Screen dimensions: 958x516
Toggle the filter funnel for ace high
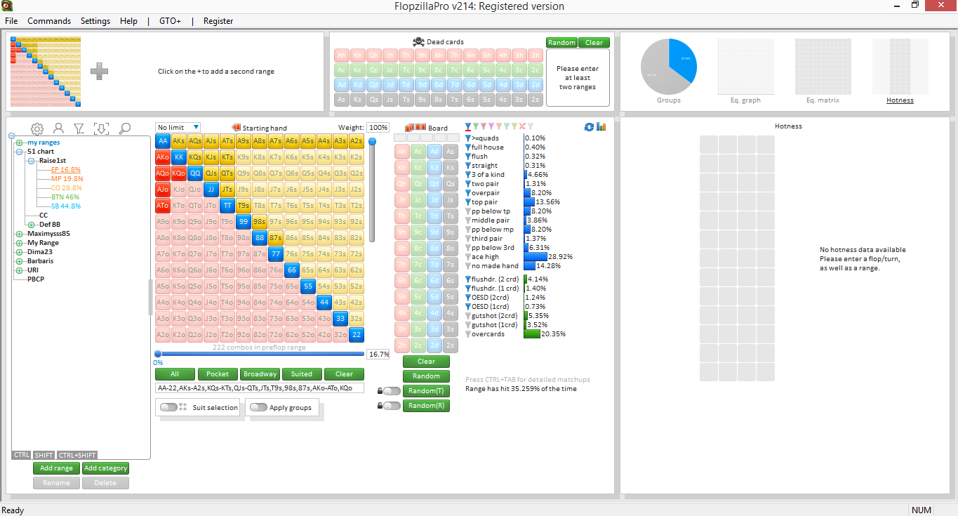point(468,257)
